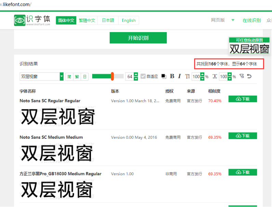Viewport: 272px width, 207px height.
Task: Open the 网页版 dropdown arrow
Action: 233,20
